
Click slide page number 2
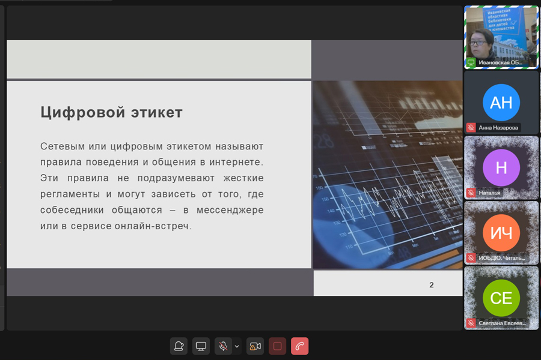point(431,285)
